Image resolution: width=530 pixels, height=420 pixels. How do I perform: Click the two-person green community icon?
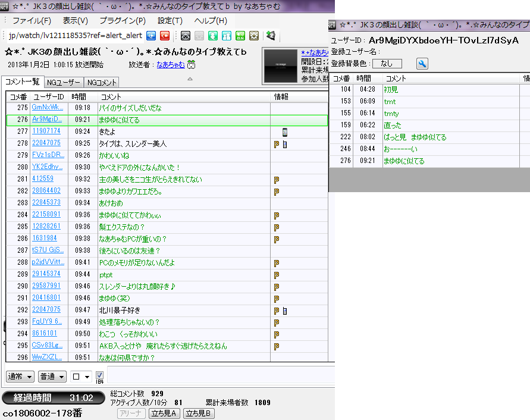[x=227, y=36]
